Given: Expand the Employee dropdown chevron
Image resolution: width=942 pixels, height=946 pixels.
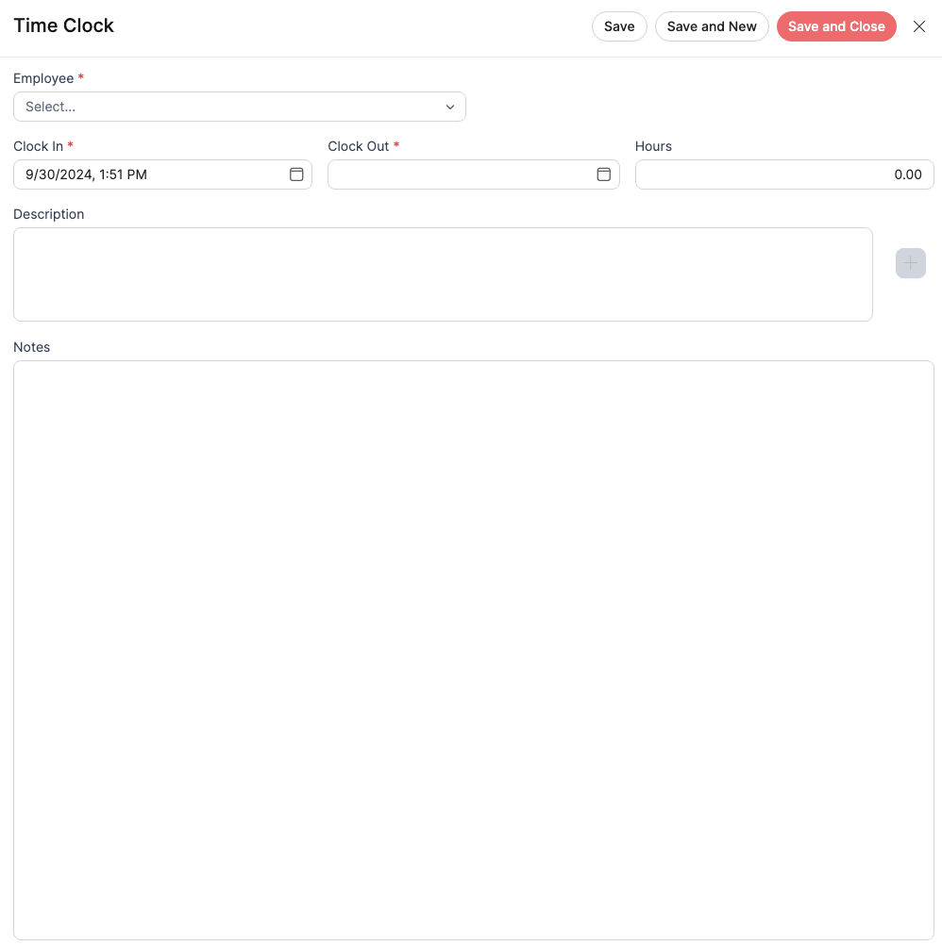Looking at the screenshot, I should 449,107.
